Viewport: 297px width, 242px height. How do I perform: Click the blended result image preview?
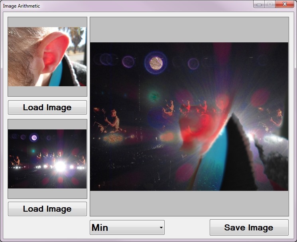pyautogui.click(x=189, y=116)
